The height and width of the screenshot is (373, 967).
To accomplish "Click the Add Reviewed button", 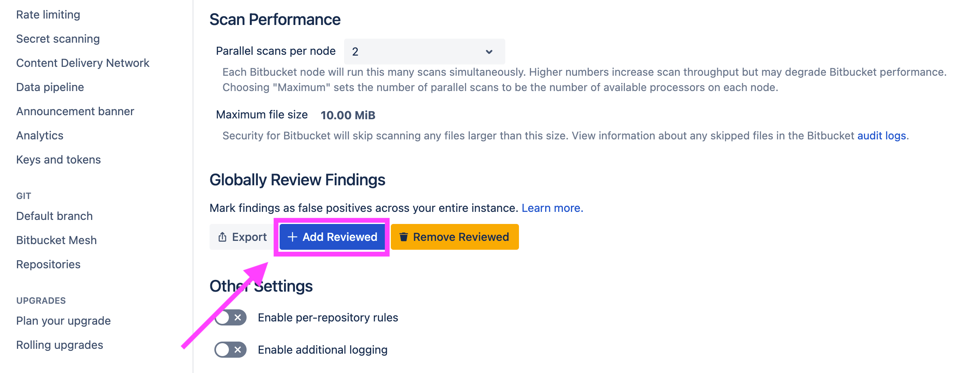I will (332, 237).
